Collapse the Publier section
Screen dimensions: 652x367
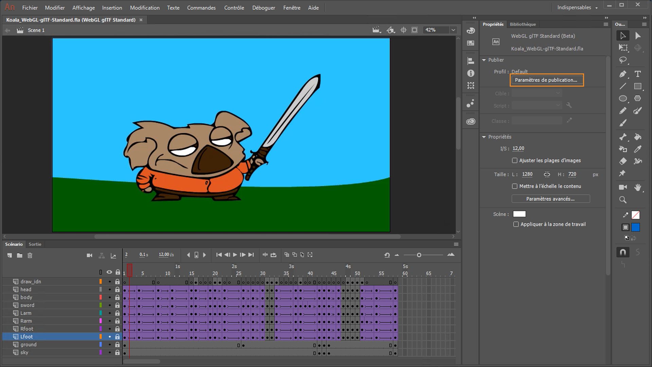(484, 60)
